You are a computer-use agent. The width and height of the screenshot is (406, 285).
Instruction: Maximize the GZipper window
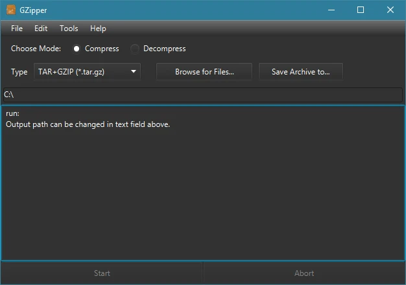point(361,10)
